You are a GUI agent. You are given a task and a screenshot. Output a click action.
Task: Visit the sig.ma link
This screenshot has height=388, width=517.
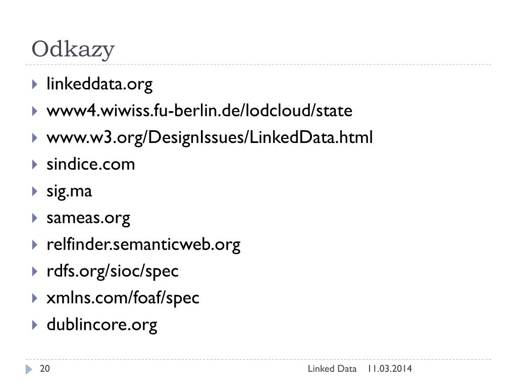(69, 191)
